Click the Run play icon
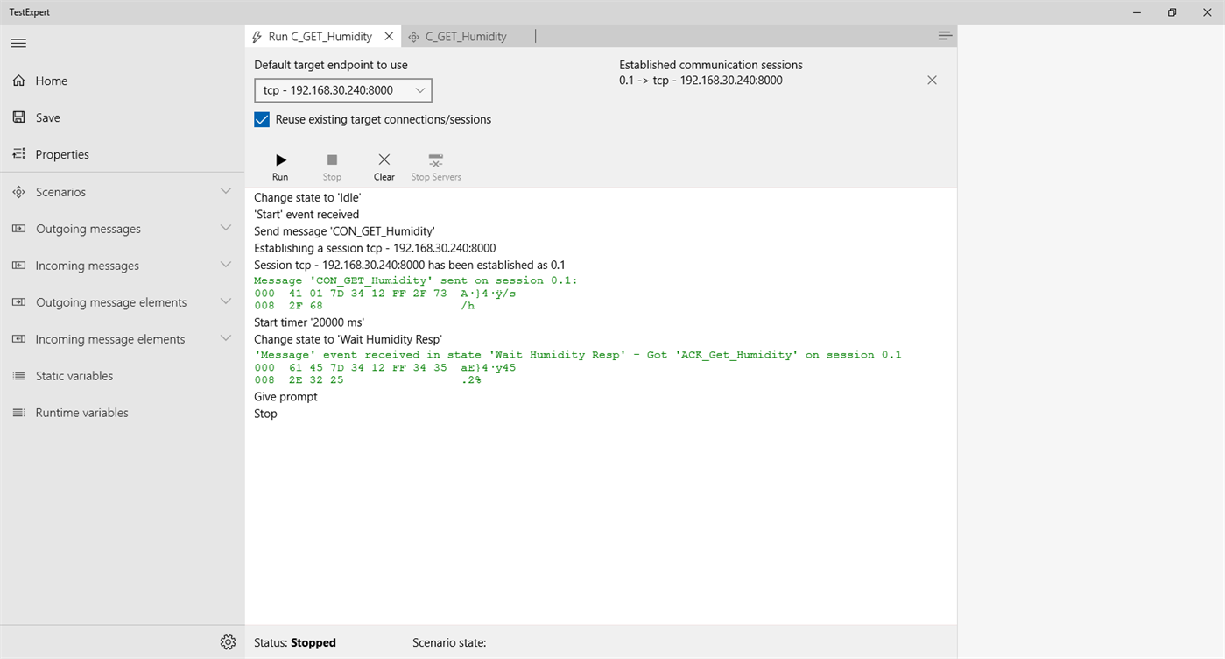Viewport: 1225px width, 659px height. tap(280, 160)
